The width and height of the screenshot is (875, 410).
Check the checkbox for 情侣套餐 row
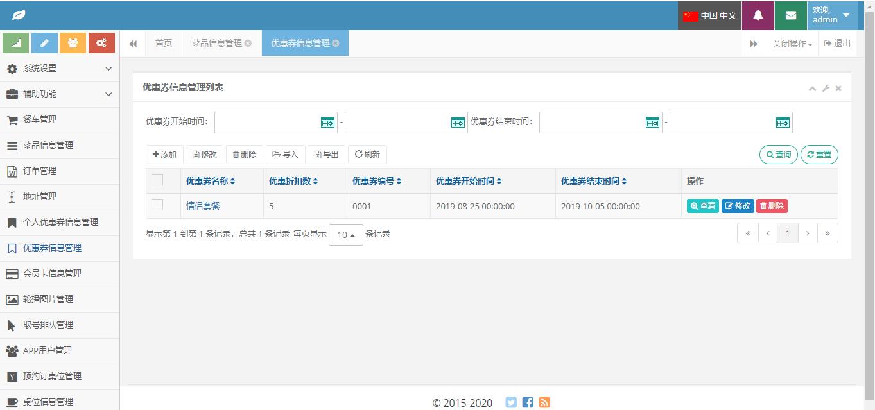(x=157, y=205)
